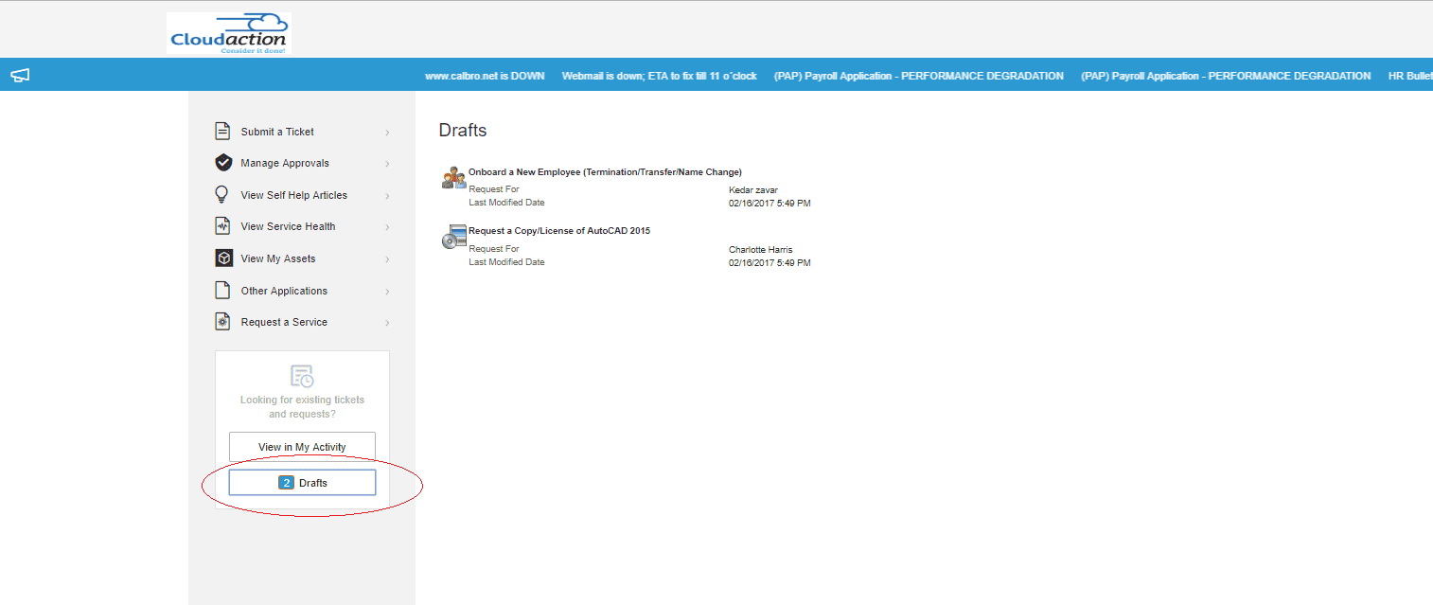This screenshot has height=605, width=1433.
Task: Click the Submit a Ticket document icon
Action: click(223, 132)
